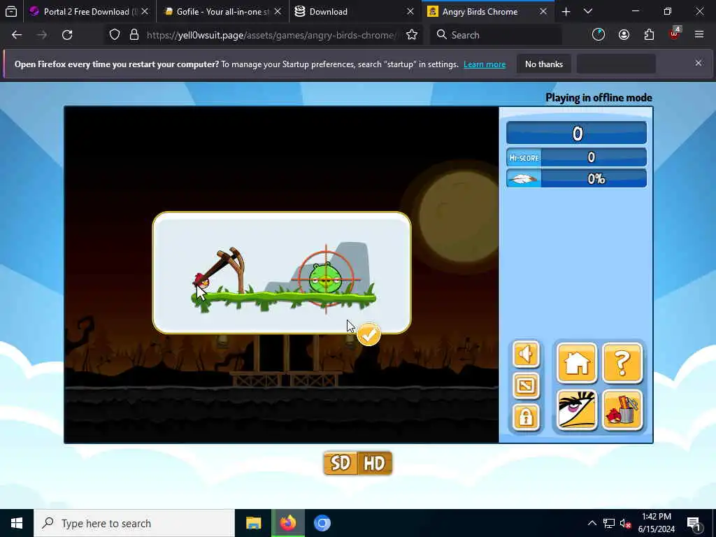Image resolution: width=716 pixels, height=537 pixels.
Task: Mute the game sound speaker icon
Action: click(526, 354)
